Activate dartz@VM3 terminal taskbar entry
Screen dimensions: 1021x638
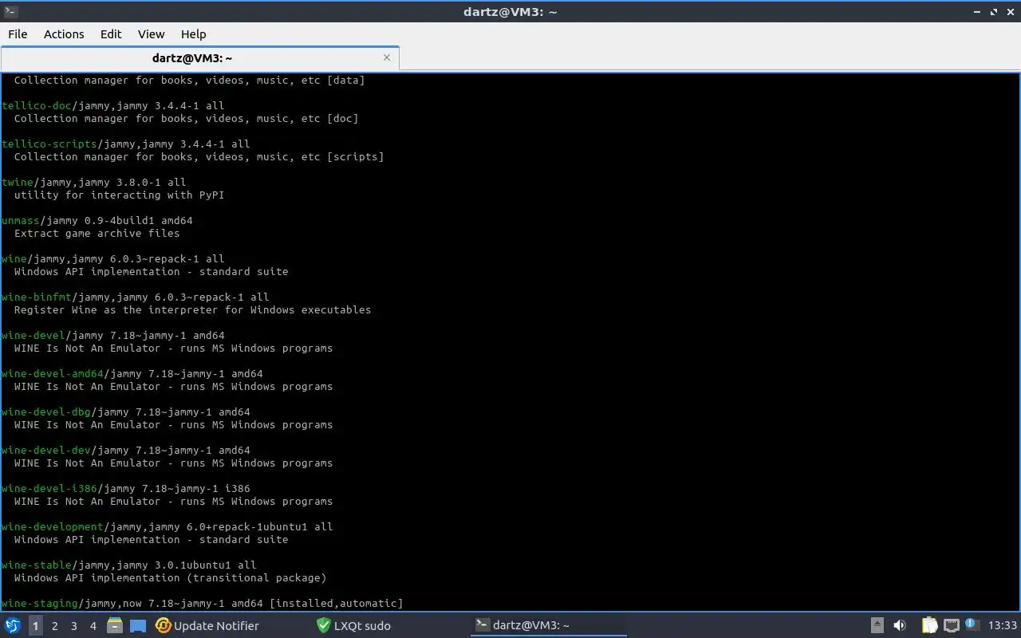549,626
